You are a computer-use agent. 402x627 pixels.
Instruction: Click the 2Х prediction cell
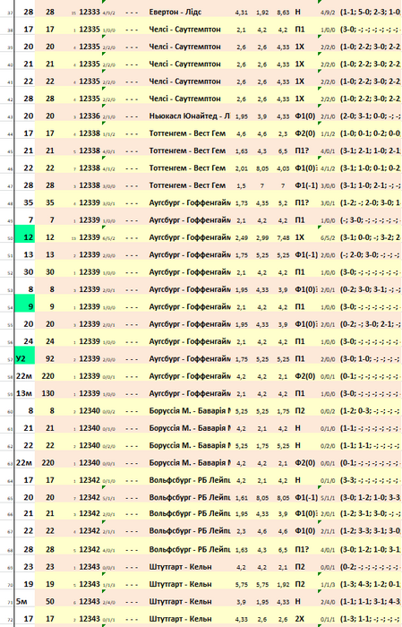tap(300, 619)
